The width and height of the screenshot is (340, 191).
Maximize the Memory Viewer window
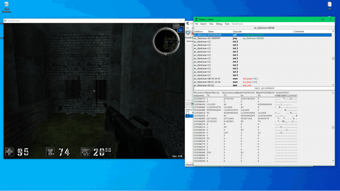tap(322, 19)
